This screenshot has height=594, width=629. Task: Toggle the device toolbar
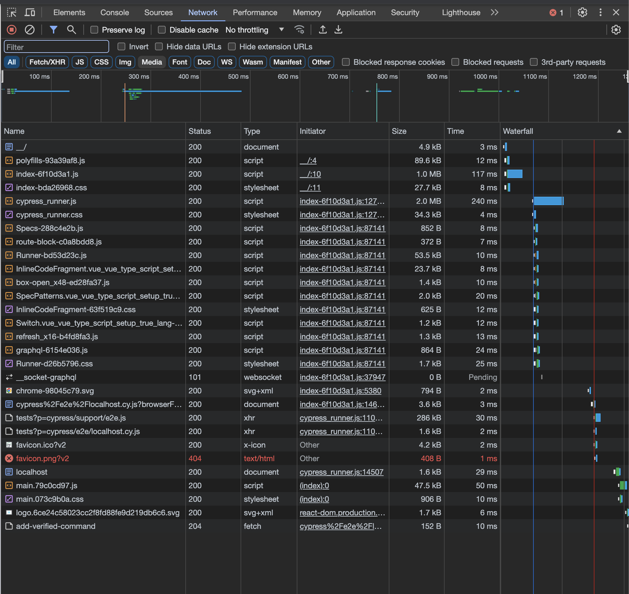coord(30,12)
